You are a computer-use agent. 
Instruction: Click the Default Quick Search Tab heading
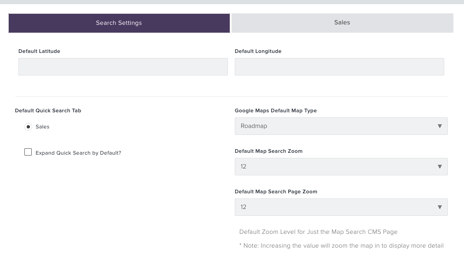[x=48, y=110]
